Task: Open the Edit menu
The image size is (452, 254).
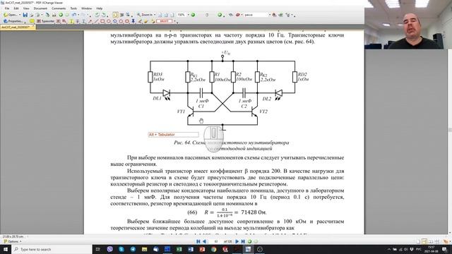Action: point(16,8)
